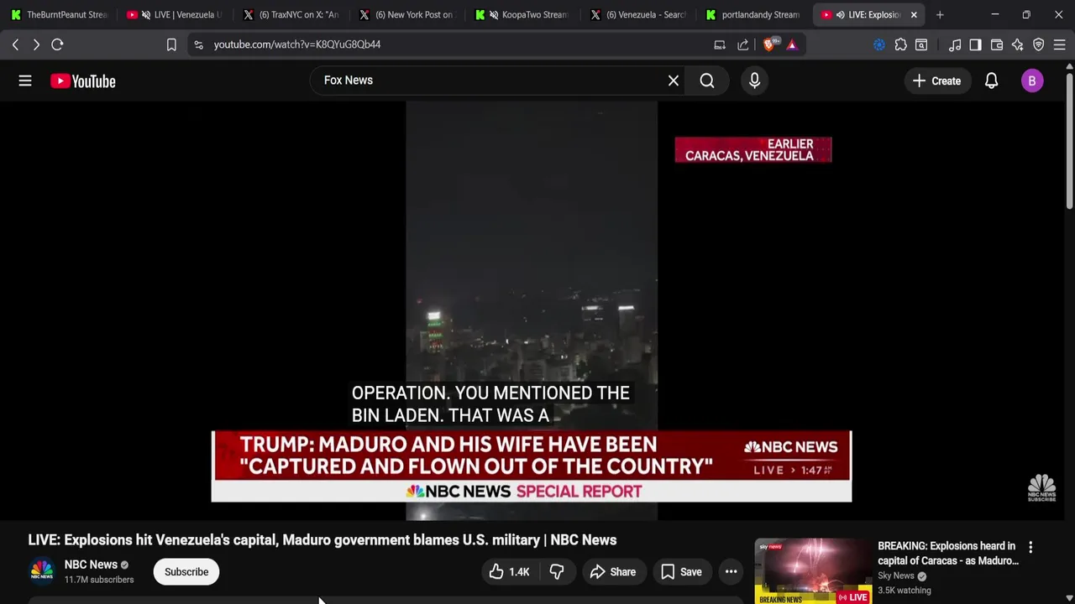Switch to Venezuela - Search tab

click(x=638, y=14)
